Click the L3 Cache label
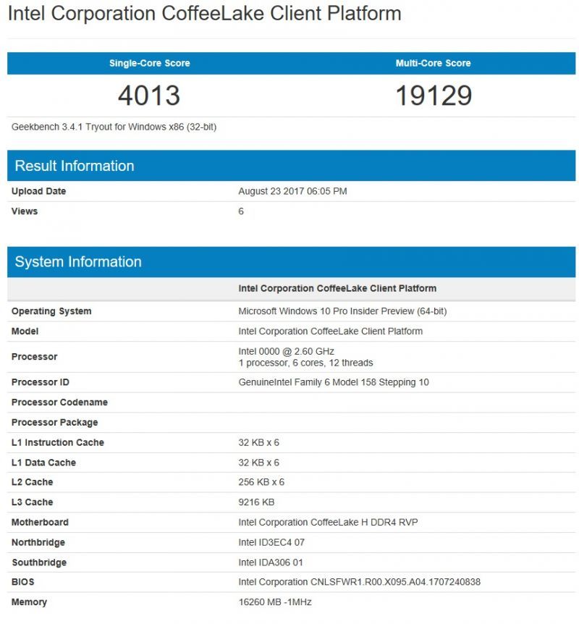 33,502
